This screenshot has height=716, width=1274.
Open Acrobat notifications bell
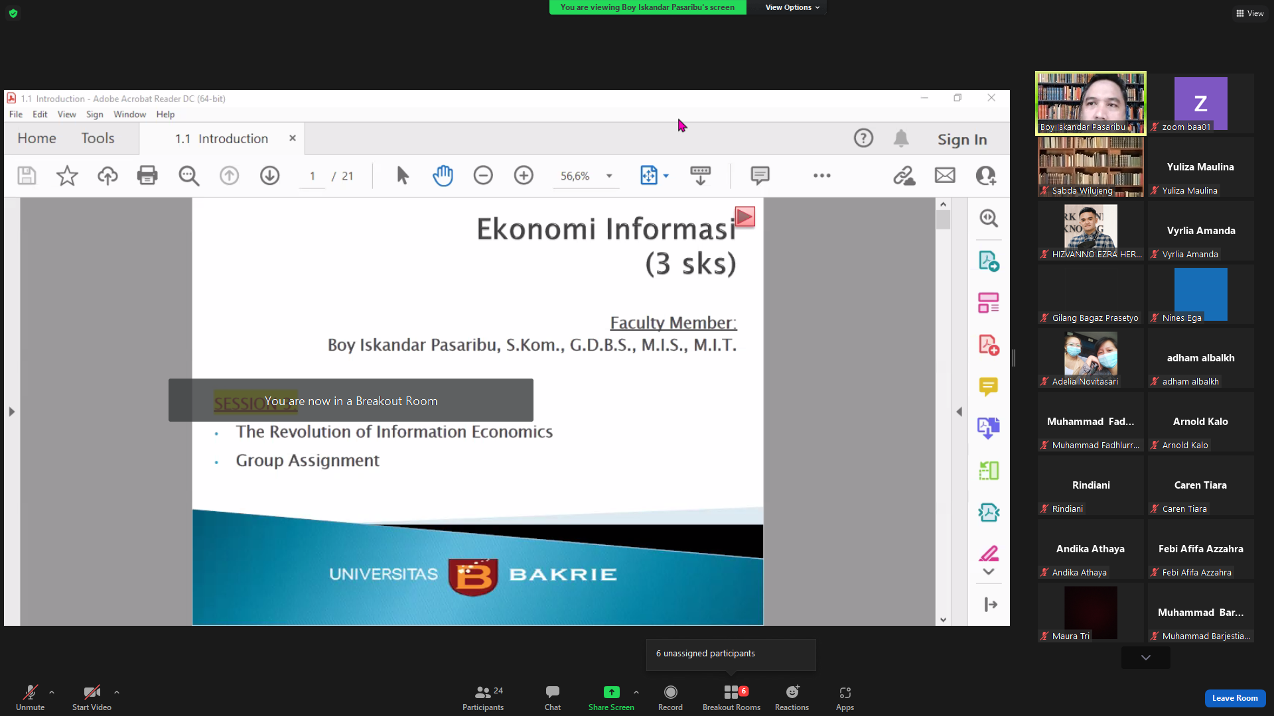[x=901, y=138]
